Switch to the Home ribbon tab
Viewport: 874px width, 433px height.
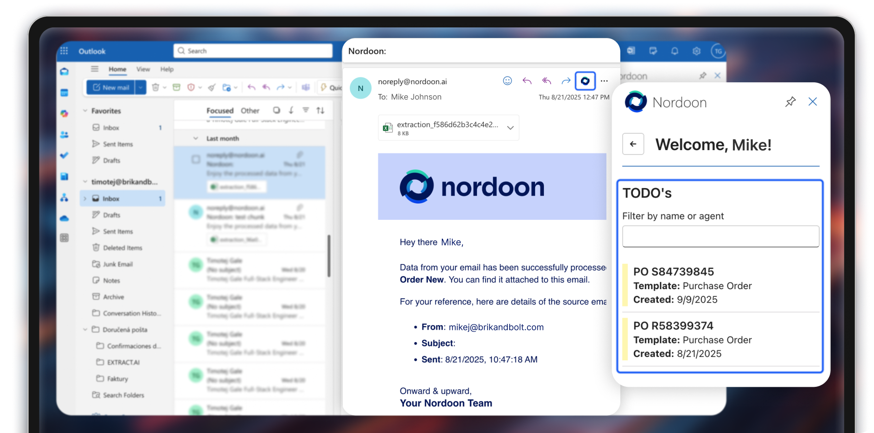pyautogui.click(x=117, y=69)
